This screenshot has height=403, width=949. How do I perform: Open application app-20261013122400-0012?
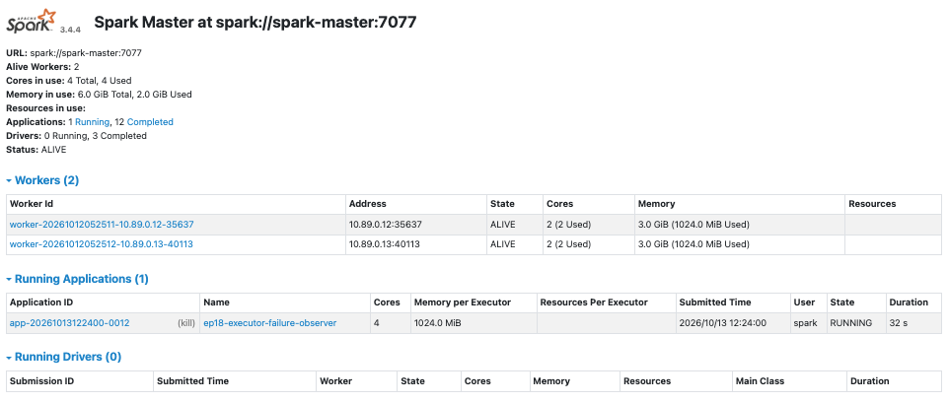pos(70,323)
